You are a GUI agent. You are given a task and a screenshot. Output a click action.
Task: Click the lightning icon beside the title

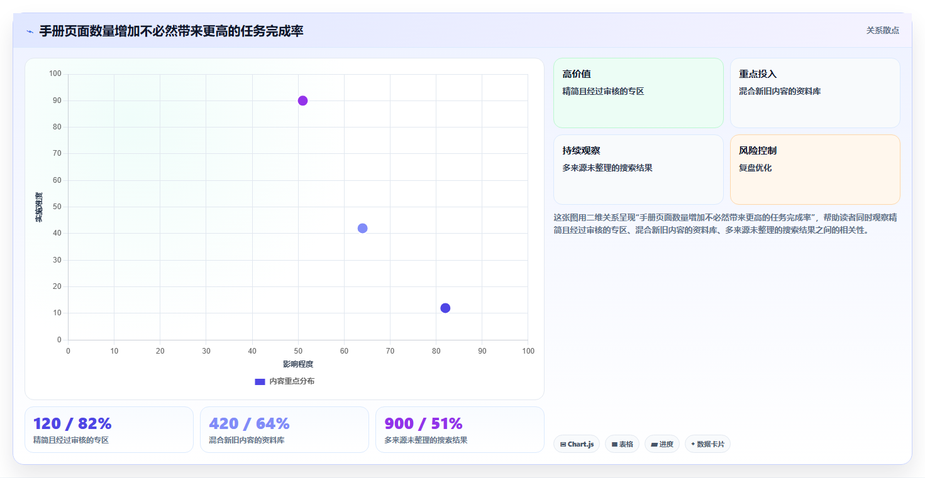coord(30,31)
